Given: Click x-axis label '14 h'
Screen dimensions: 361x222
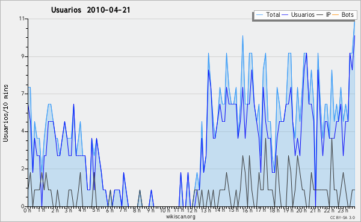Looking at the screenshot, I should coord(220,210).
